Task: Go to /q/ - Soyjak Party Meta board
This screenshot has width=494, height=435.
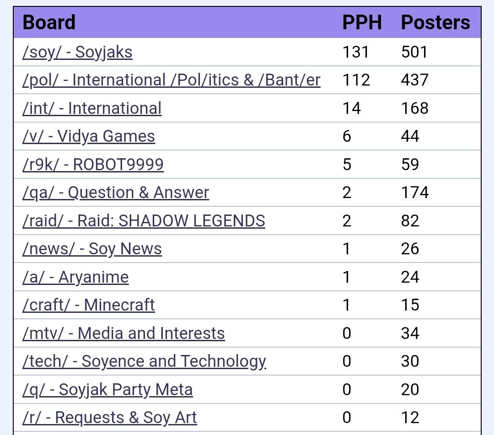Action: coord(107,390)
